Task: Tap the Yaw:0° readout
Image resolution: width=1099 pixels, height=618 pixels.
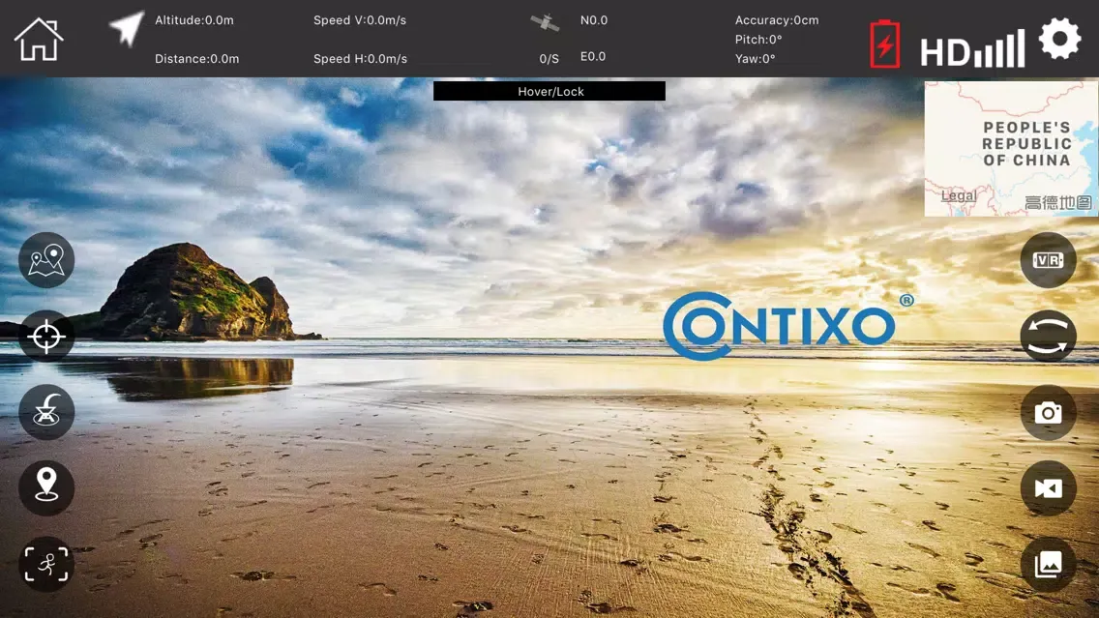Action: coord(755,59)
